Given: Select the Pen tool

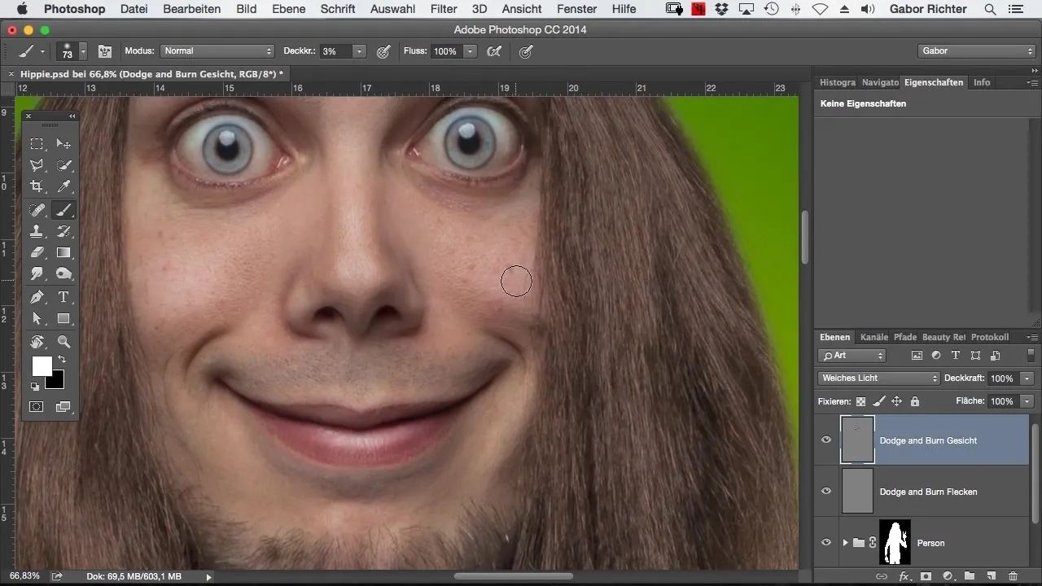Looking at the screenshot, I should 37,297.
